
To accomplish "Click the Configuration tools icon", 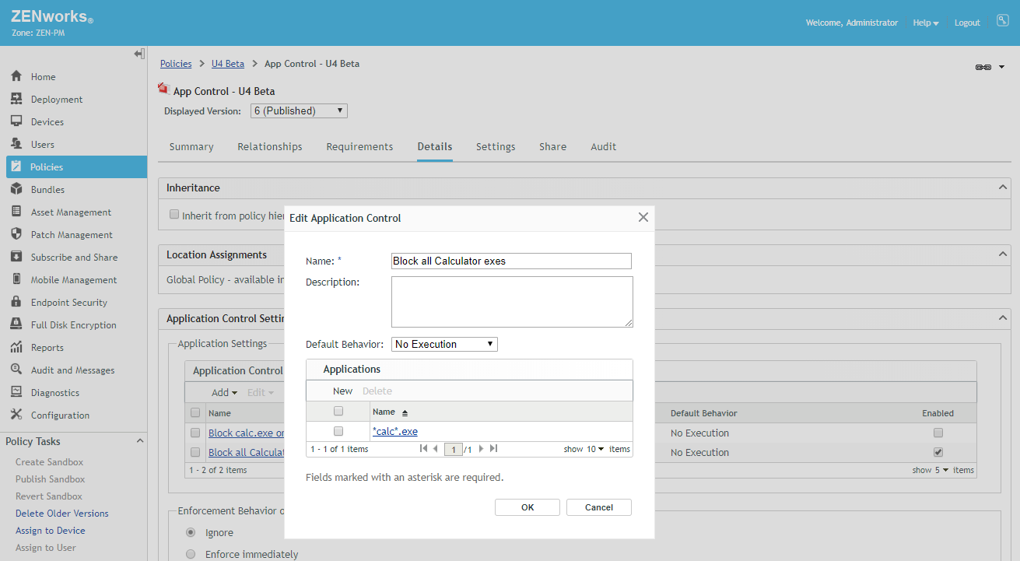I will 16,415.
